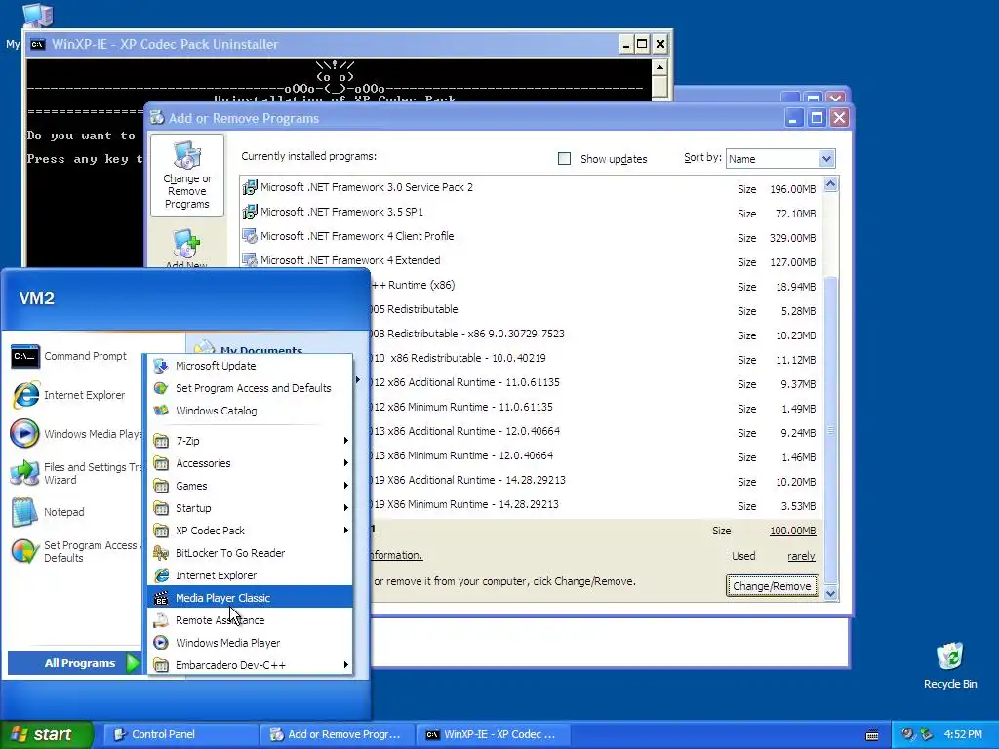The height and width of the screenshot is (749, 999).
Task: Click the Microsoft Update icon
Action: coord(161,366)
